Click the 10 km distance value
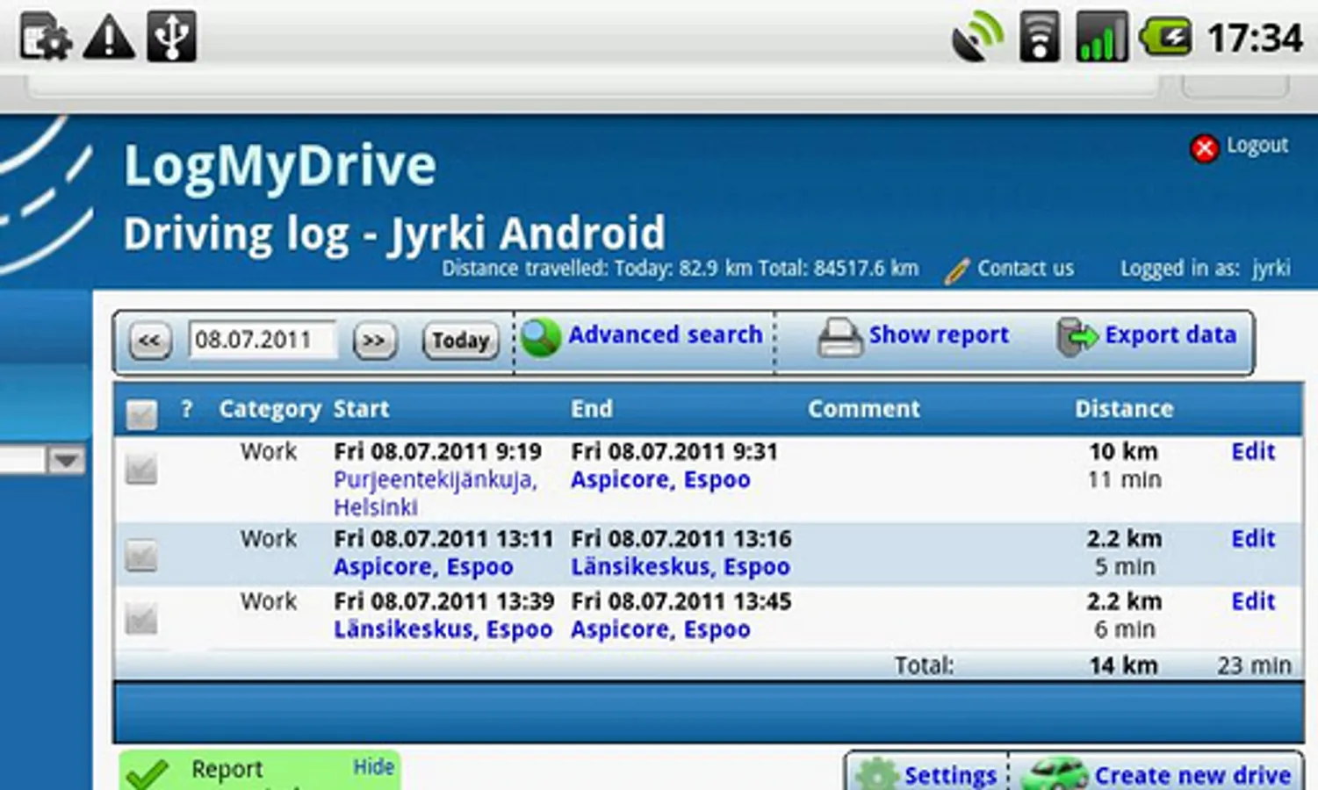Viewport: 1318px width, 790px height. click(x=1123, y=451)
